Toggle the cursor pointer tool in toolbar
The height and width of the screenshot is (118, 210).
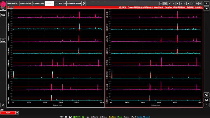[x=165, y=3]
